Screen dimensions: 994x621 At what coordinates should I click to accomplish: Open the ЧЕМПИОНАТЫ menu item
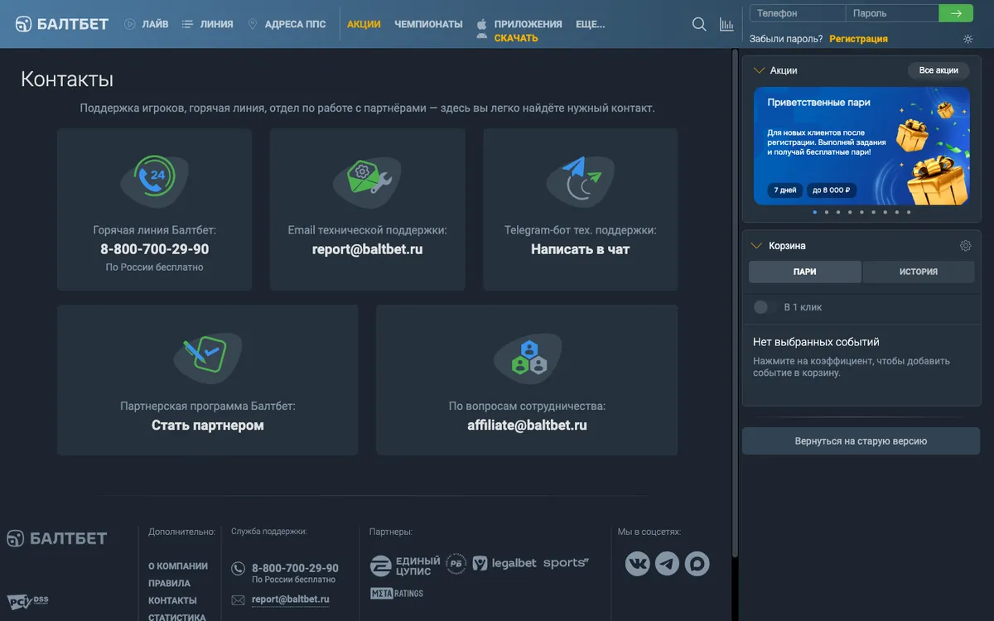[428, 24]
